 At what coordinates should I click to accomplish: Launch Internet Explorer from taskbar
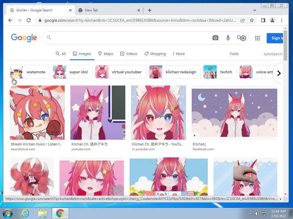[25, 213]
